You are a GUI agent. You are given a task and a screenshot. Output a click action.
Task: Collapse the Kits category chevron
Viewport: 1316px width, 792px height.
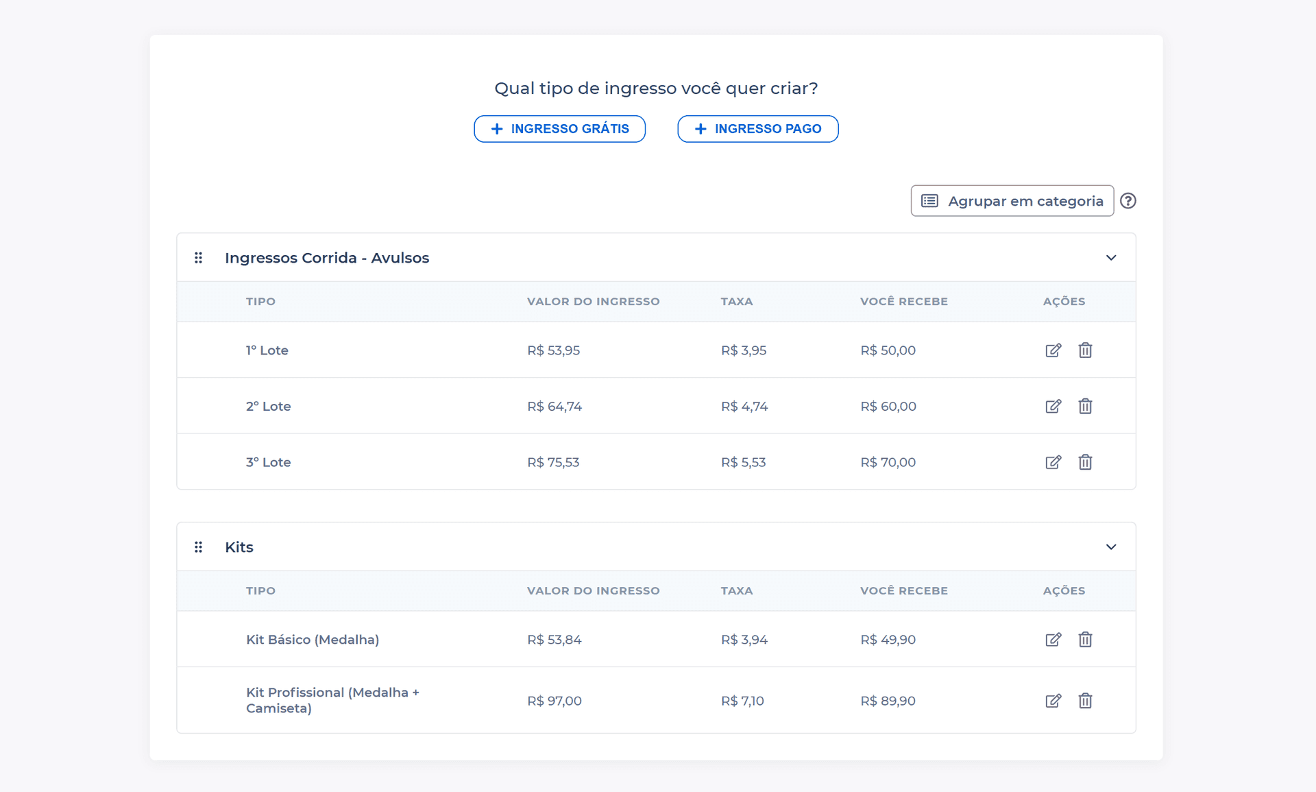1111,547
